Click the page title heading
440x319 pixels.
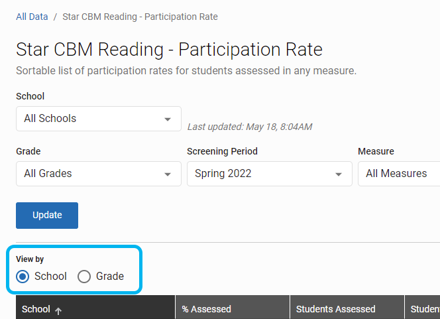tap(169, 50)
